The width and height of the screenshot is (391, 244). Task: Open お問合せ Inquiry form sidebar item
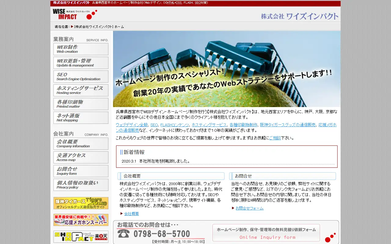tap(81, 171)
